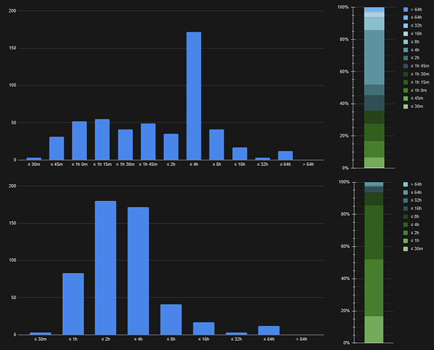The width and height of the screenshot is (434, 350).
Task: Select the ≤ 16h bar in upper histogram
Action: (240, 153)
